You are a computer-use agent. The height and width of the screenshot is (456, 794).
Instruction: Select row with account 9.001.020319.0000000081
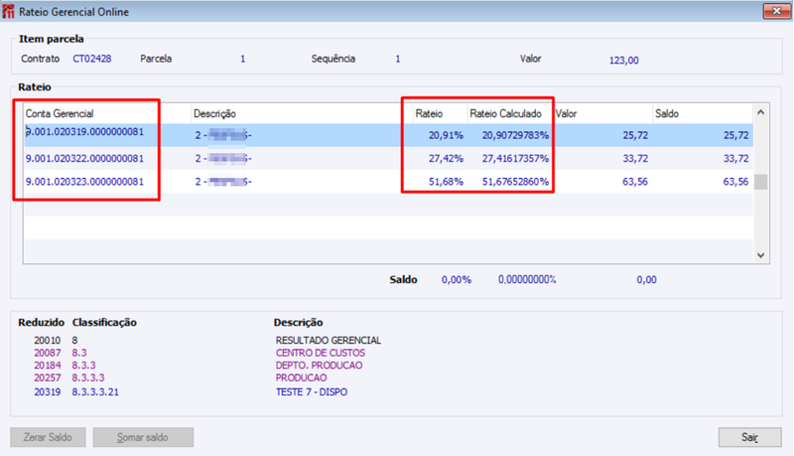pyautogui.click(x=388, y=135)
